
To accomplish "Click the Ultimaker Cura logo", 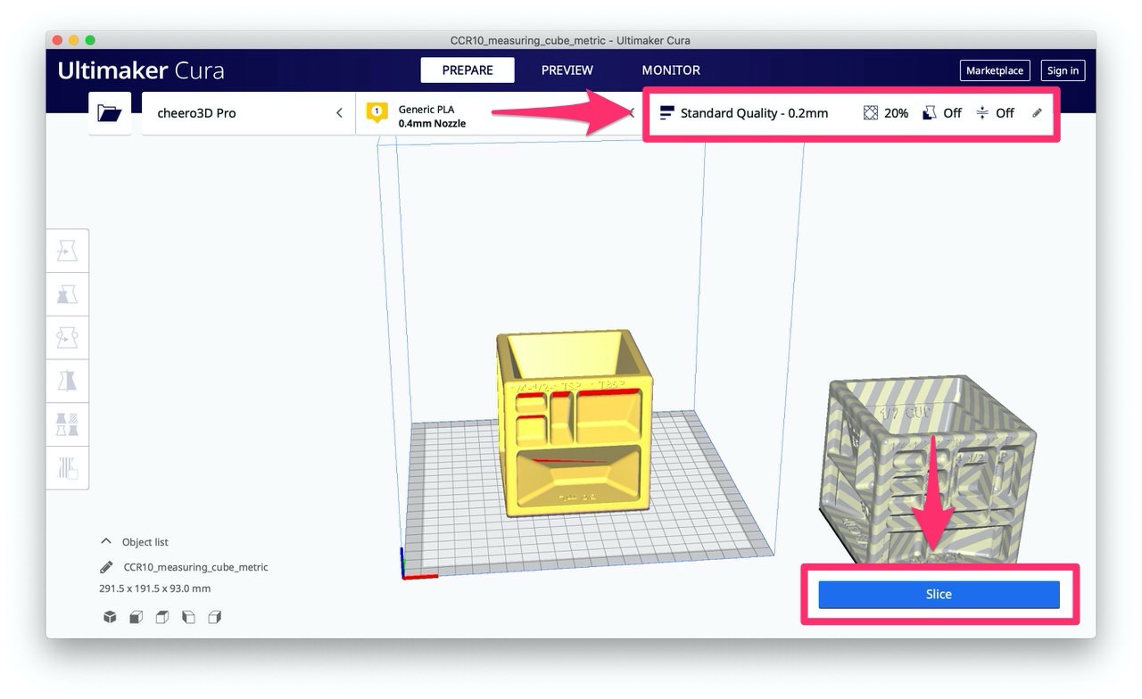I will click(x=140, y=70).
